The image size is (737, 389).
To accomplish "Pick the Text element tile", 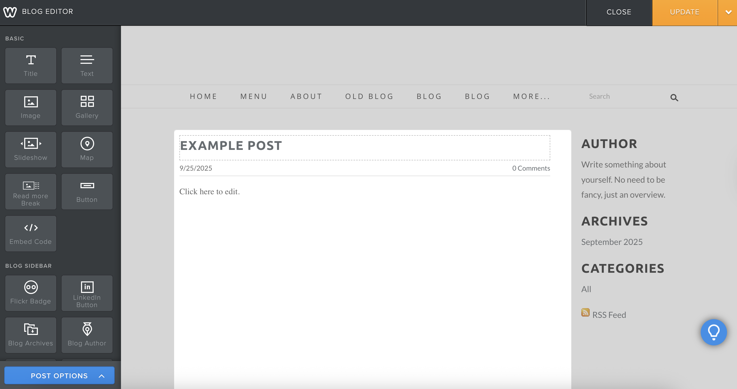I will pos(87,65).
